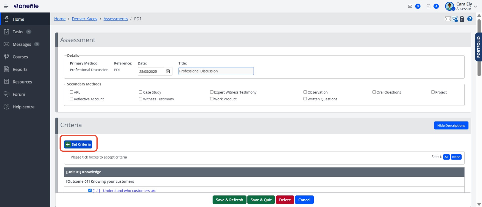Click the header messages envelope icon
The width and height of the screenshot is (482, 207).
tap(410, 6)
